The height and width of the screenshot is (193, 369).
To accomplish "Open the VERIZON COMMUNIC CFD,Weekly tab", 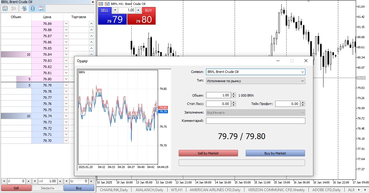I will [x=276, y=190].
